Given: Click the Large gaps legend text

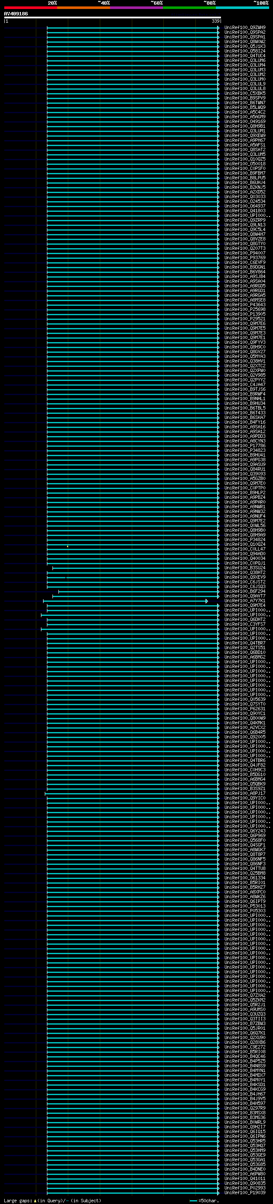Looking at the screenshot, I should point(52,1201).
